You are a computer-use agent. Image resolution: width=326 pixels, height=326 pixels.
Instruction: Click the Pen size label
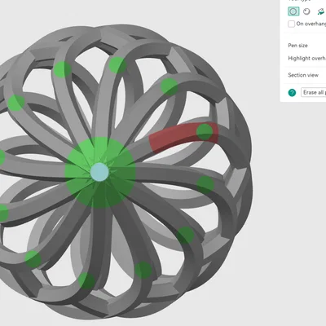297,46
